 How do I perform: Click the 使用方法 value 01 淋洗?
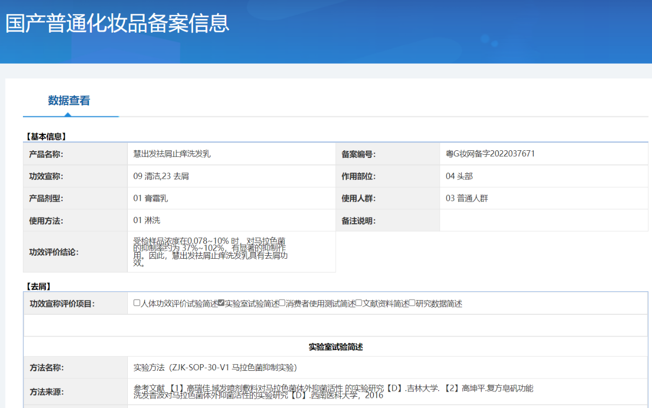pos(148,221)
